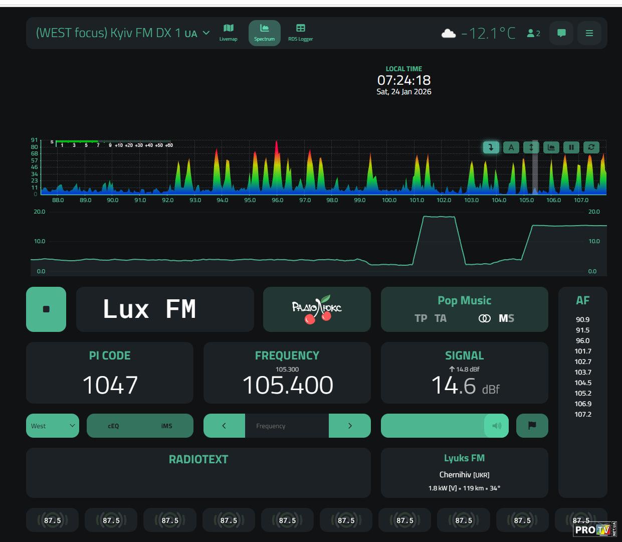
Task: Open the chat panel icon
Action: (561, 33)
